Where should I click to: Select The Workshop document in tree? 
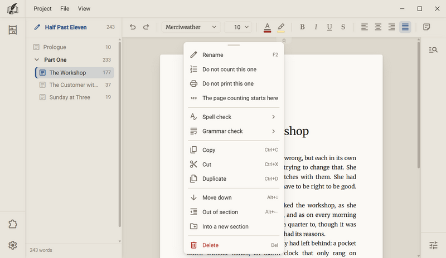[x=75, y=73]
